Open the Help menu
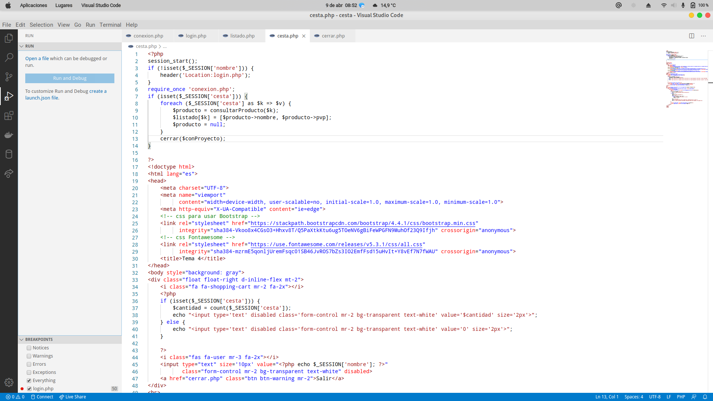Viewport: 713px width, 401px height. 131,25
